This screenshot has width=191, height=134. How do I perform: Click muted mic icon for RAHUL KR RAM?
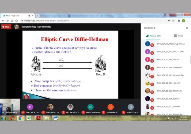tap(152, 45)
